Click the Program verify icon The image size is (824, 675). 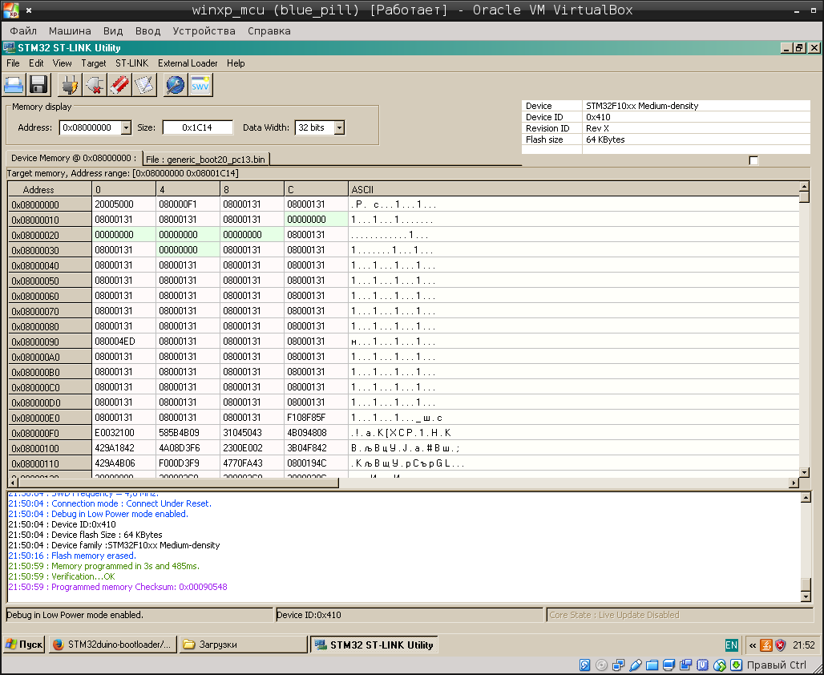(144, 85)
